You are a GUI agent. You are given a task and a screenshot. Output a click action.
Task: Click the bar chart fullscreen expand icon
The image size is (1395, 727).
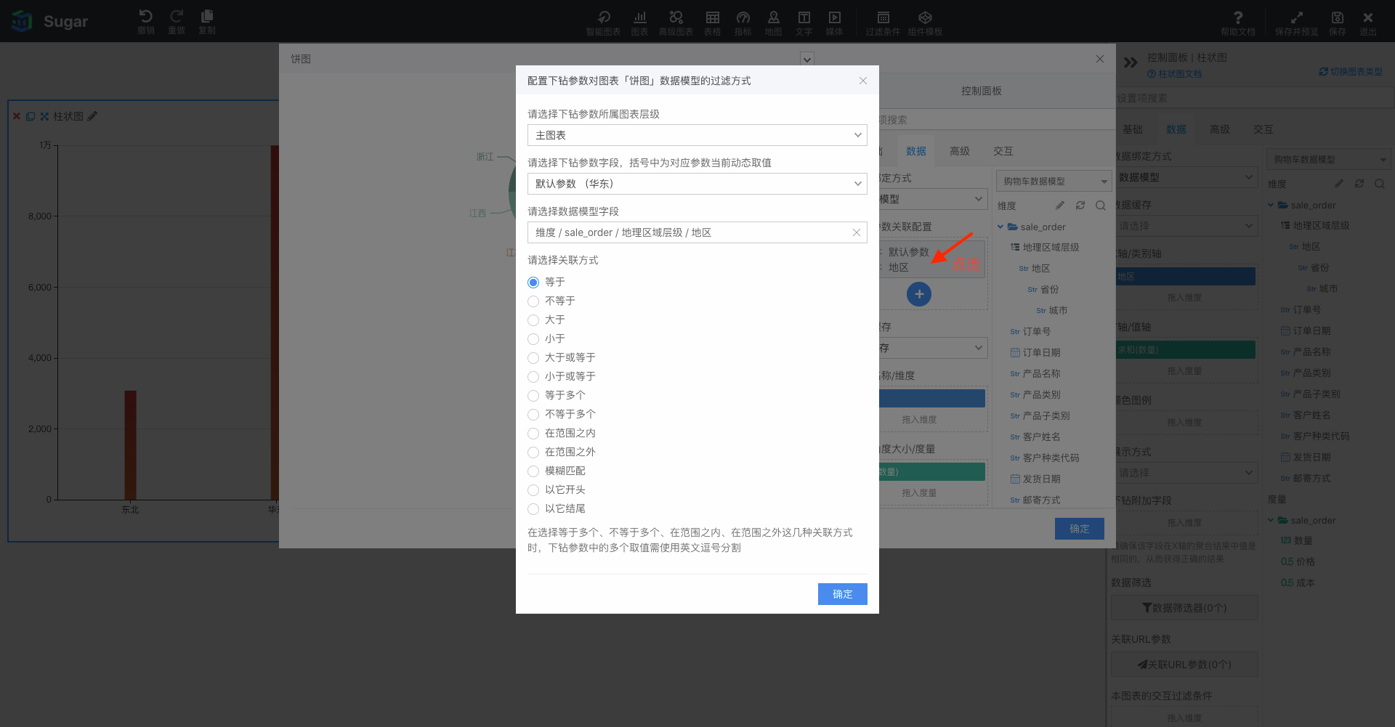44,116
